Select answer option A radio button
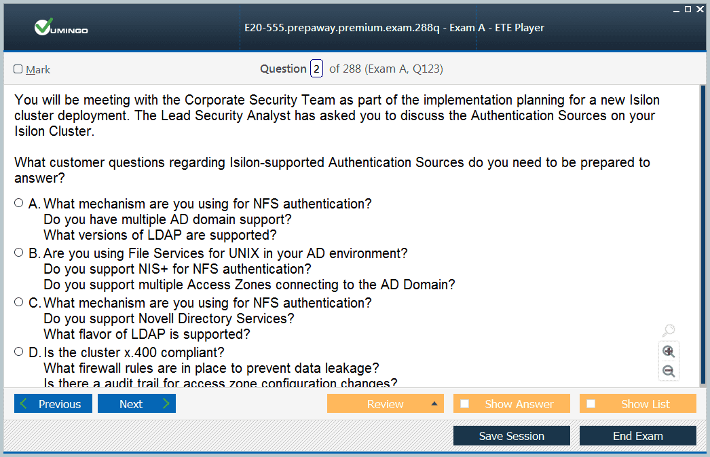710x457 pixels. click(19, 203)
